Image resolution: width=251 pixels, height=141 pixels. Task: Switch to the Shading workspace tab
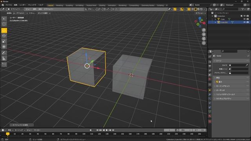[x=102, y=5]
